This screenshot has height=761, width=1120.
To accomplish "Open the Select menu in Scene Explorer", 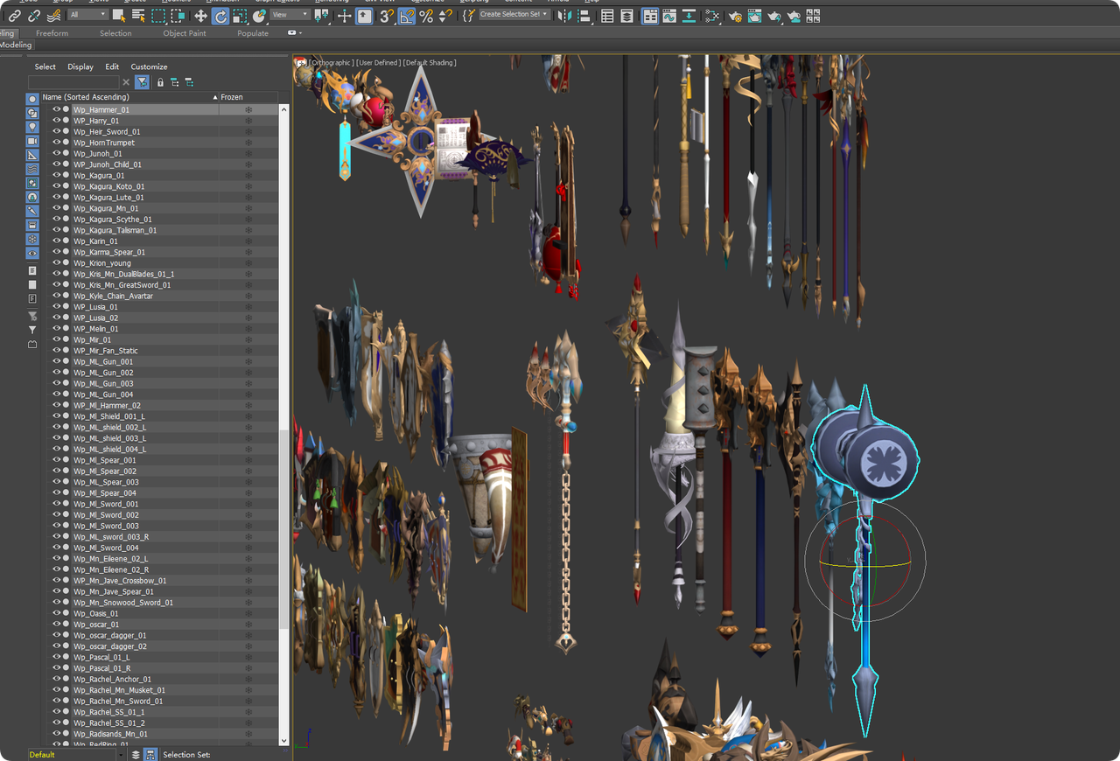I will [x=45, y=66].
